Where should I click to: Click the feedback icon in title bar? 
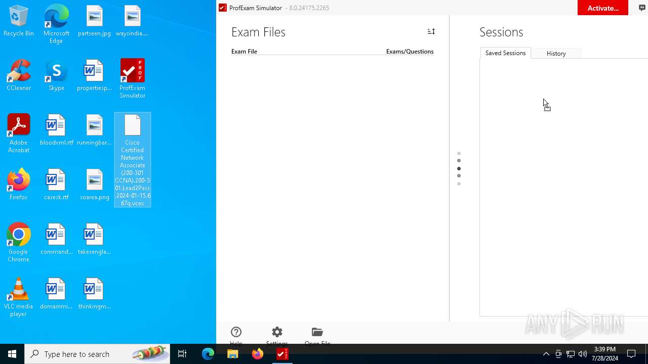(642, 8)
